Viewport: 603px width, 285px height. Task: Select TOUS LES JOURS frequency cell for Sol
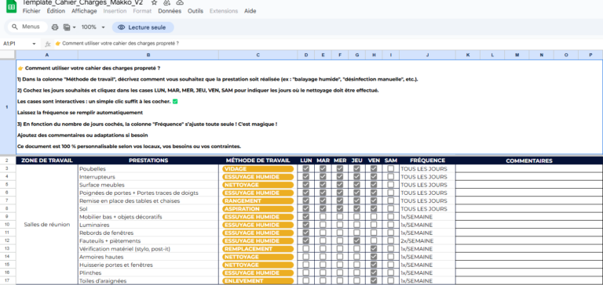click(427, 209)
